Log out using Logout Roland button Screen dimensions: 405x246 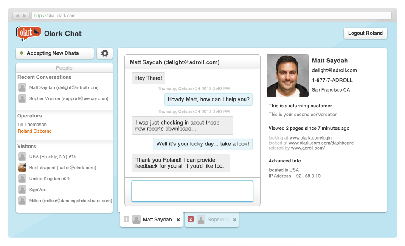click(365, 34)
